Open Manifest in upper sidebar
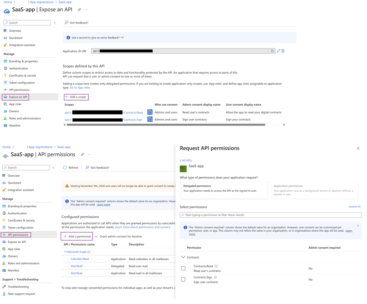The height and width of the screenshot is (304, 367). pos(15,126)
